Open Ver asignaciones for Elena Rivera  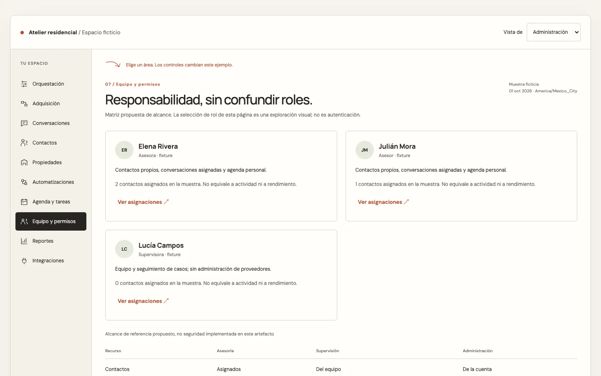pyautogui.click(x=143, y=202)
